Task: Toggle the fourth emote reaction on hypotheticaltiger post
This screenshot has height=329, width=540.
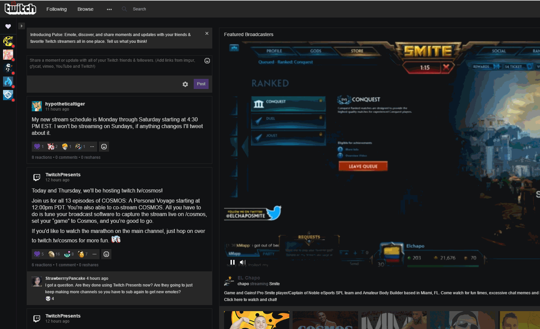Action: (x=80, y=147)
